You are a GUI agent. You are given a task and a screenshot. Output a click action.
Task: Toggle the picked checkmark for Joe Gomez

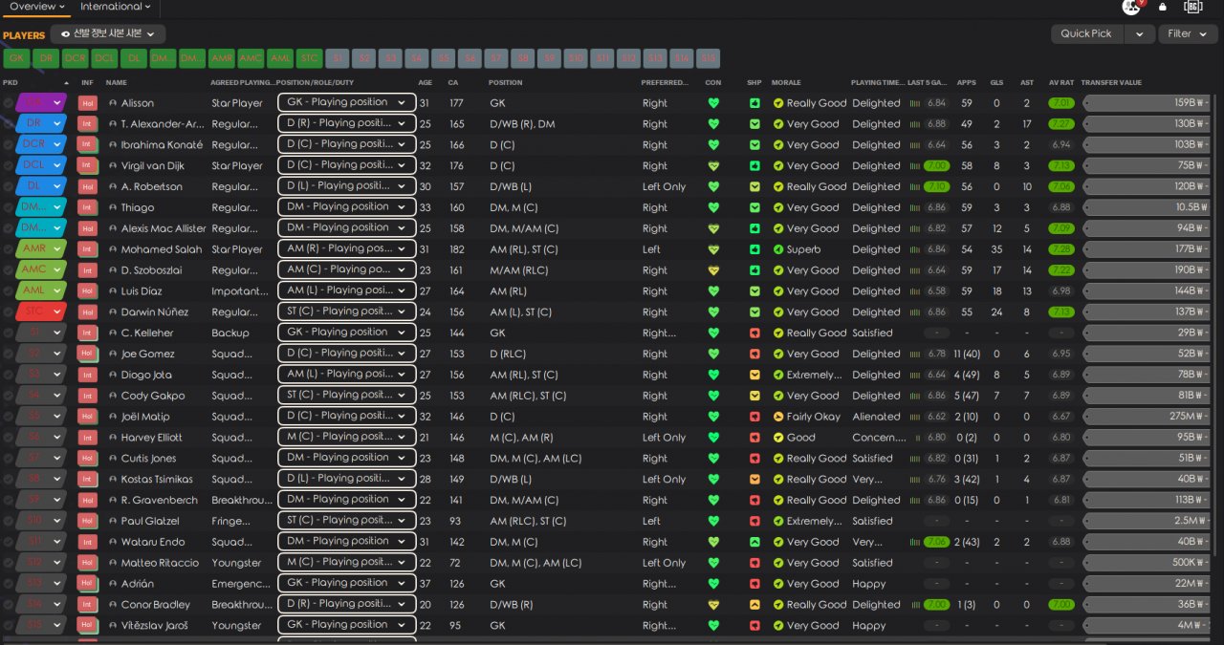tap(9, 355)
